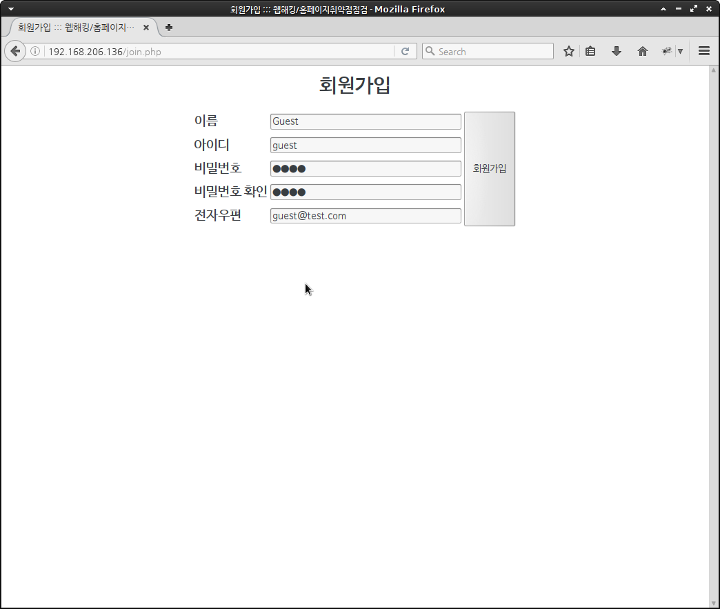Click the address bar showing 192.168.206.136/join.php
The height and width of the screenshot is (609, 720).
[209, 52]
